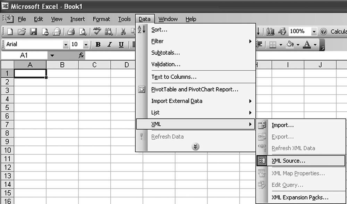Click the Import XML icon in submenu
This screenshot has width=347, height=204.
click(262, 125)
